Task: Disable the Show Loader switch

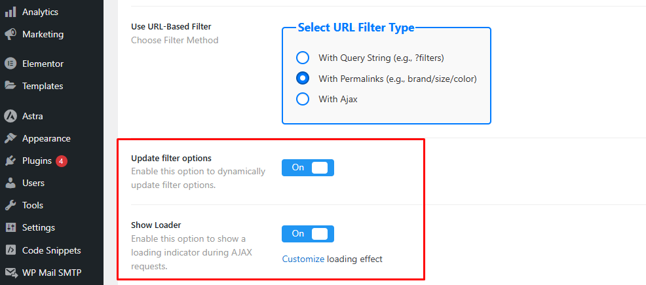Action: click(308, 234)
